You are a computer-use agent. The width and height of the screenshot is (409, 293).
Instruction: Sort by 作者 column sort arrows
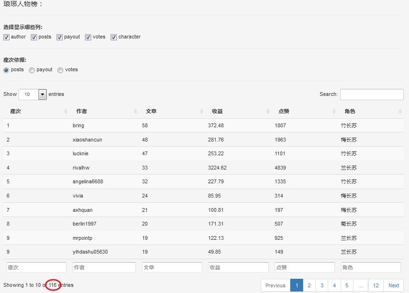pyautogui.click(x=135, y=112)
